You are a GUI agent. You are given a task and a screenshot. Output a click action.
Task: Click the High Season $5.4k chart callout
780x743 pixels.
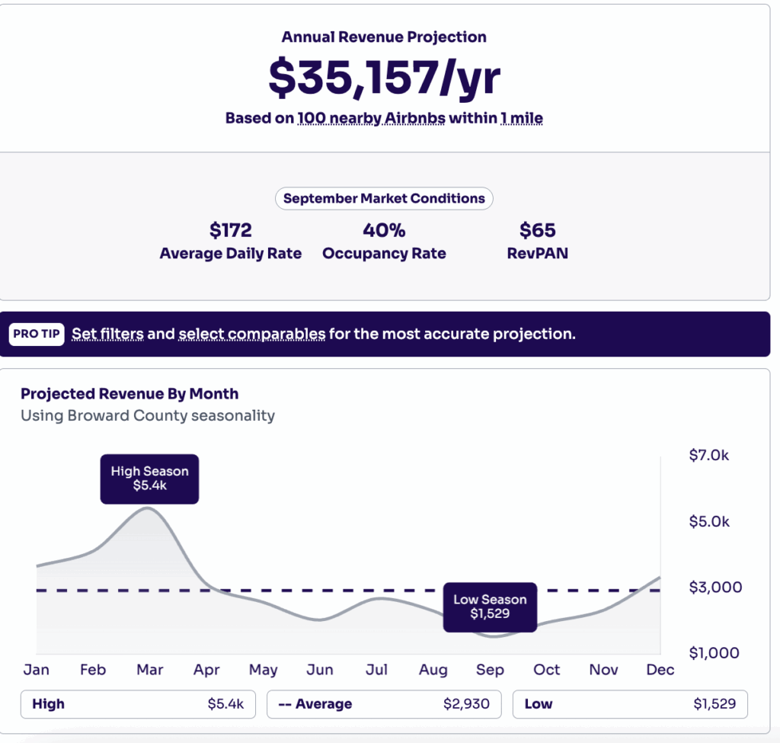(149, 479)
